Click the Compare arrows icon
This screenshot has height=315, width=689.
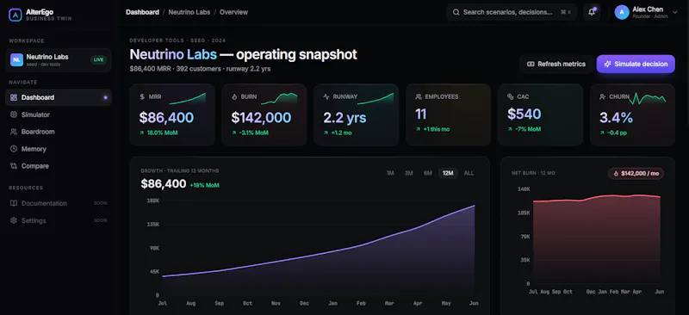[x=14, y=166]
